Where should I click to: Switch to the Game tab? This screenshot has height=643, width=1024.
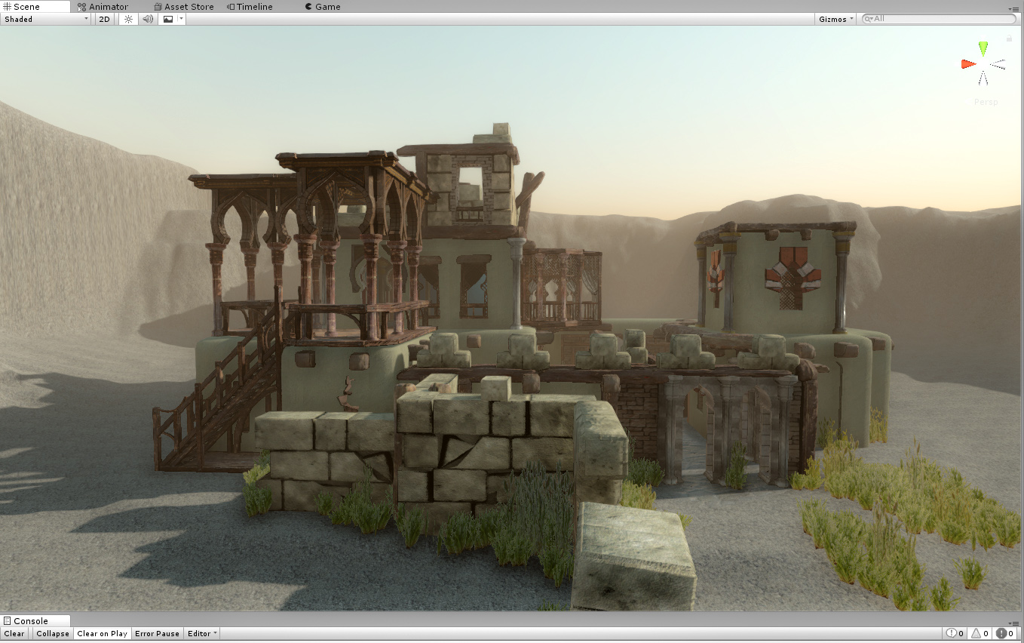[x=323, y=6]
